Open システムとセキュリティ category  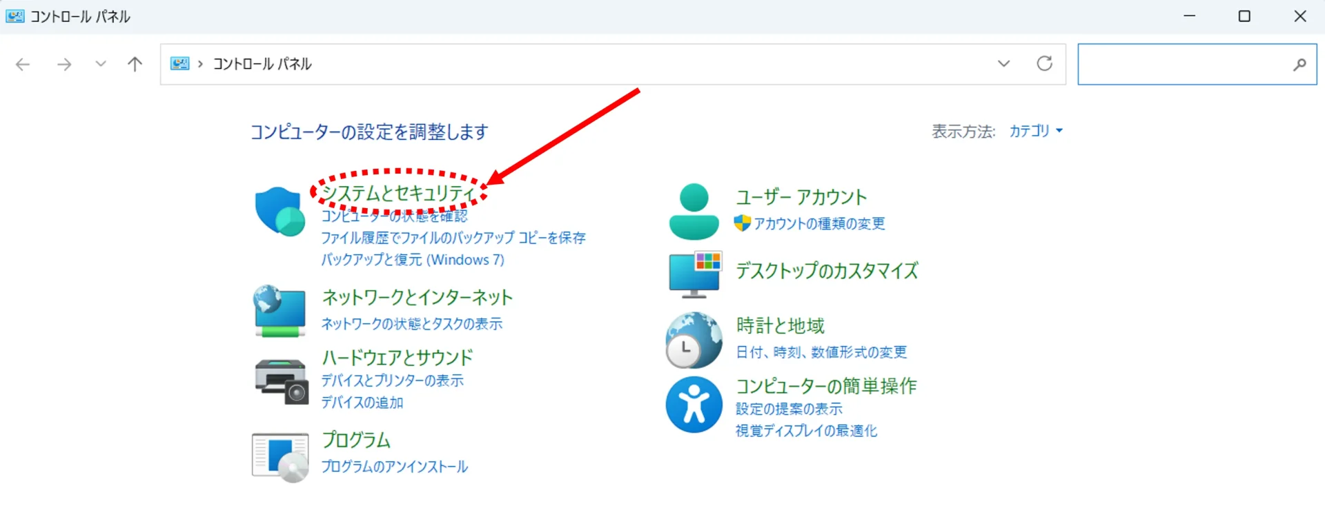point(399,192)
